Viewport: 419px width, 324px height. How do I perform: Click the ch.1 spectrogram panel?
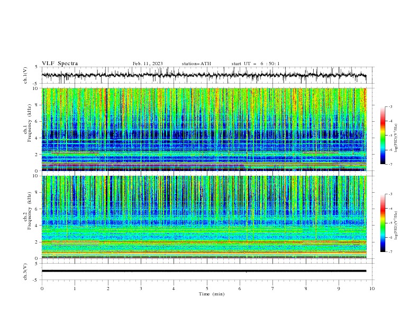click(x=204, y=129)
